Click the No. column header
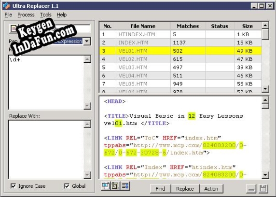 (108, 26)
